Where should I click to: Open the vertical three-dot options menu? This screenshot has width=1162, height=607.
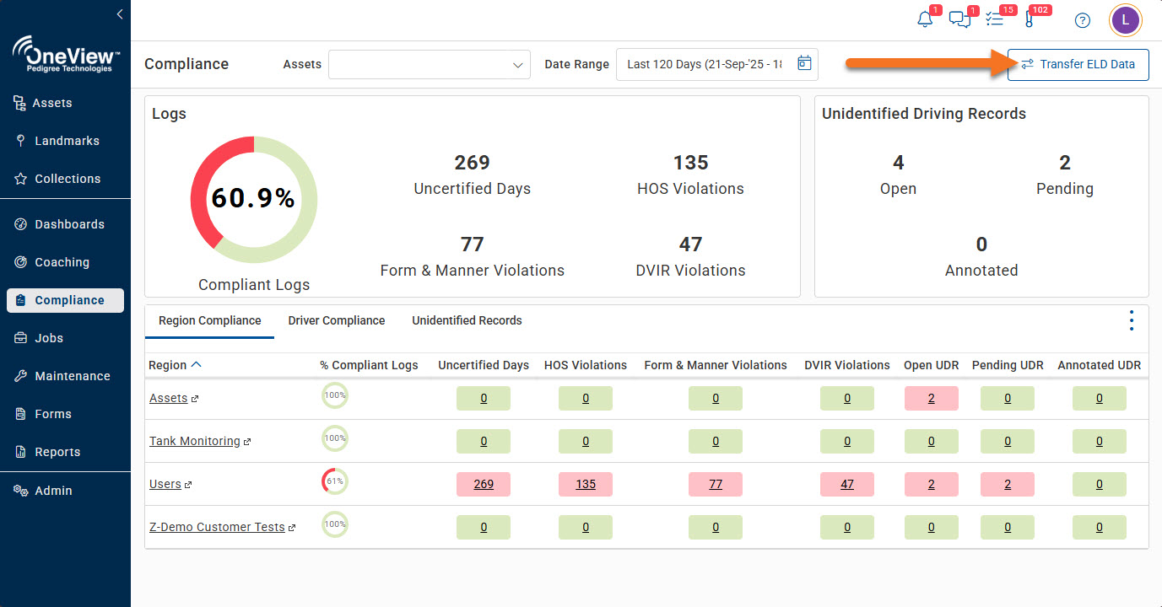pyautogui.click(x=1131, y=320)
